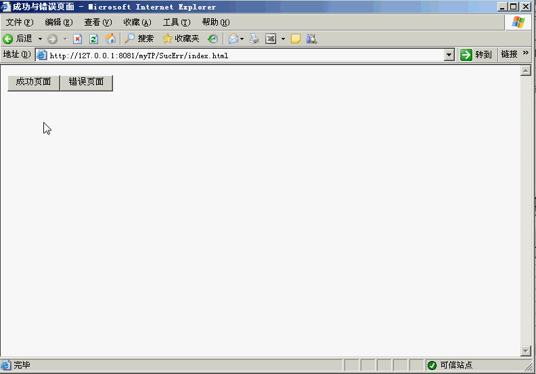Close the Internet Explorer window
The height and width of the screenshot is (374, 536).
[x=525, y=7]
